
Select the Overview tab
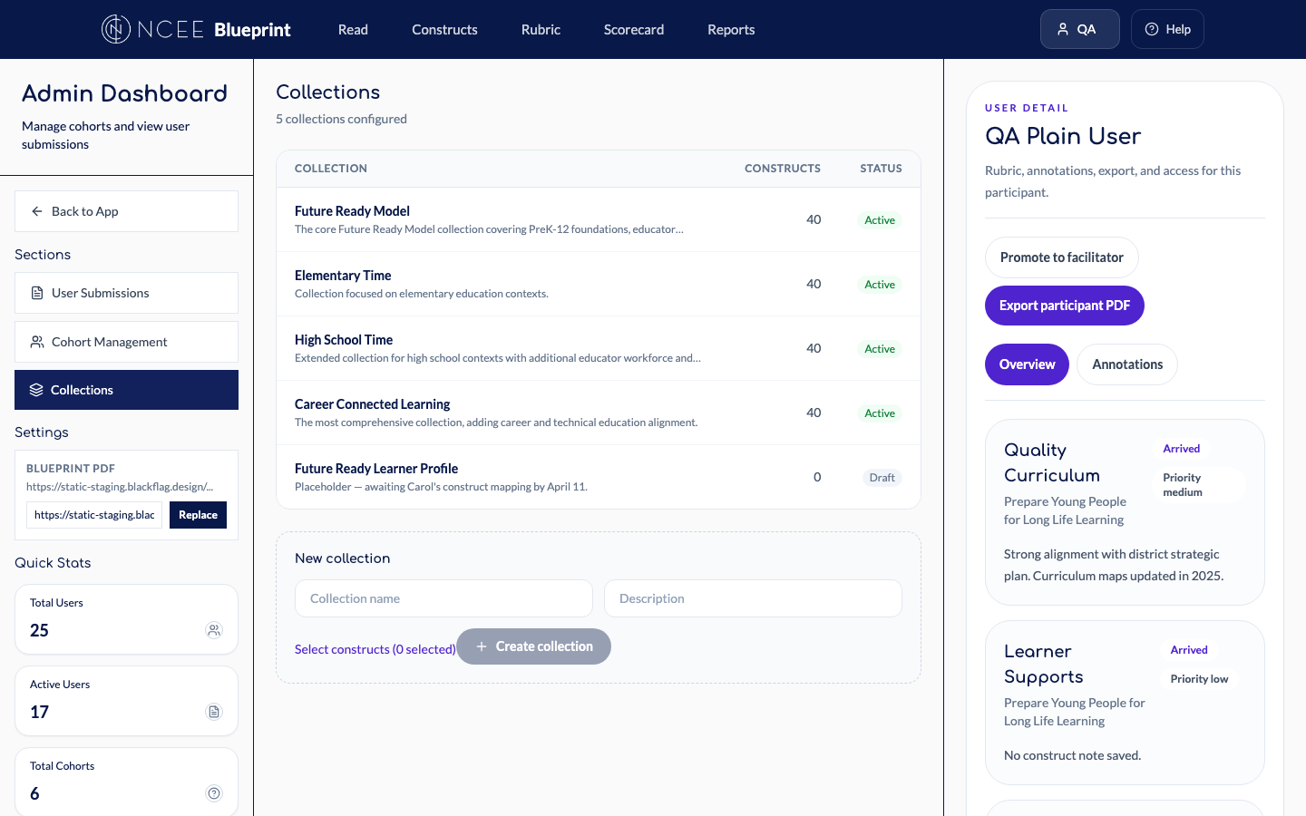click(x=1027, y=364)
